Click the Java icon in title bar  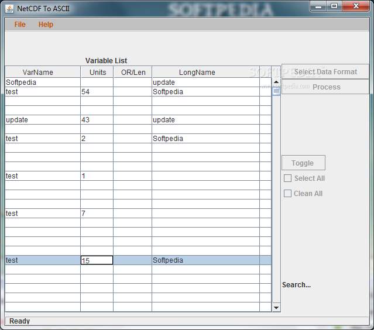(x=9, y=9)
